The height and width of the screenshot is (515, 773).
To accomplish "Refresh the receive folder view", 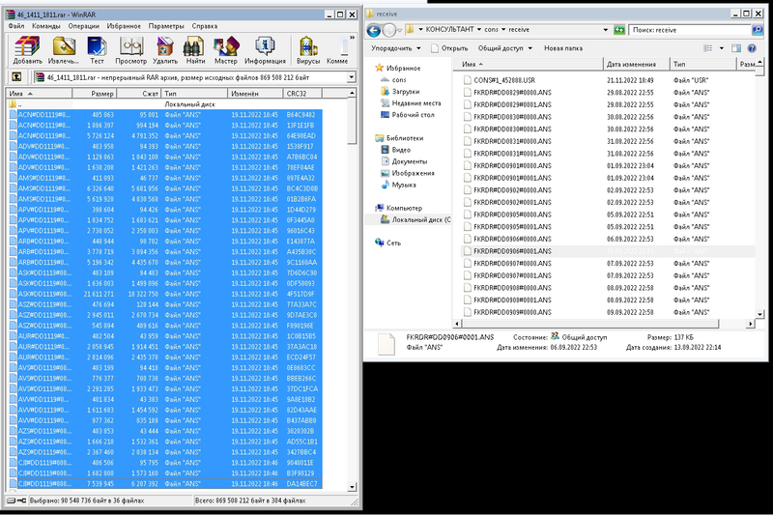I will coord(619,30).
